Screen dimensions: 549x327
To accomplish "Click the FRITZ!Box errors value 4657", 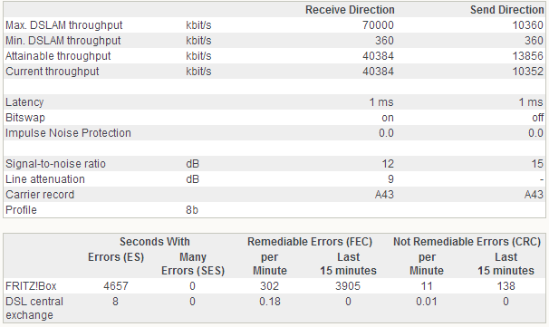I will coord(116,286).
